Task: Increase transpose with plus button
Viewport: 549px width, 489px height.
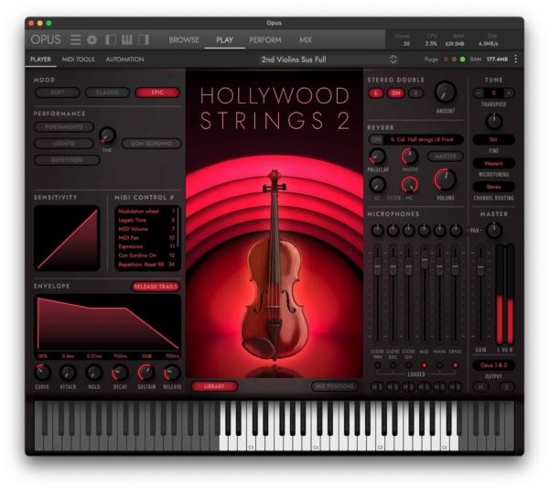Action: 509,92
